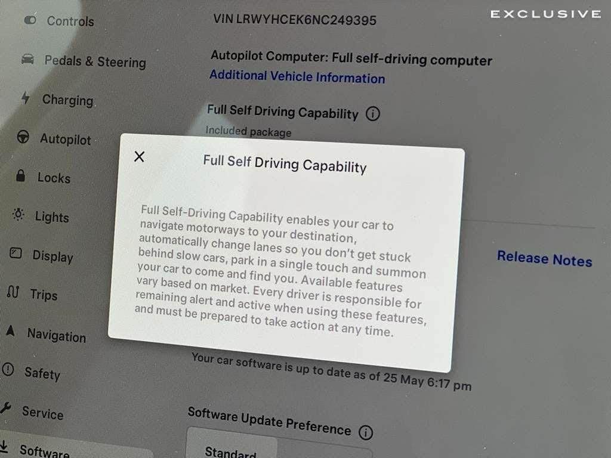Close the Full Self Driving Capability popup
The height and width of the screenshot is (458, 611).
(139, 157)
